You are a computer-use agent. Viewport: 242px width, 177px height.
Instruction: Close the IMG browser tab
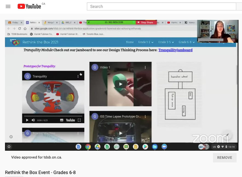click(74, 22)
